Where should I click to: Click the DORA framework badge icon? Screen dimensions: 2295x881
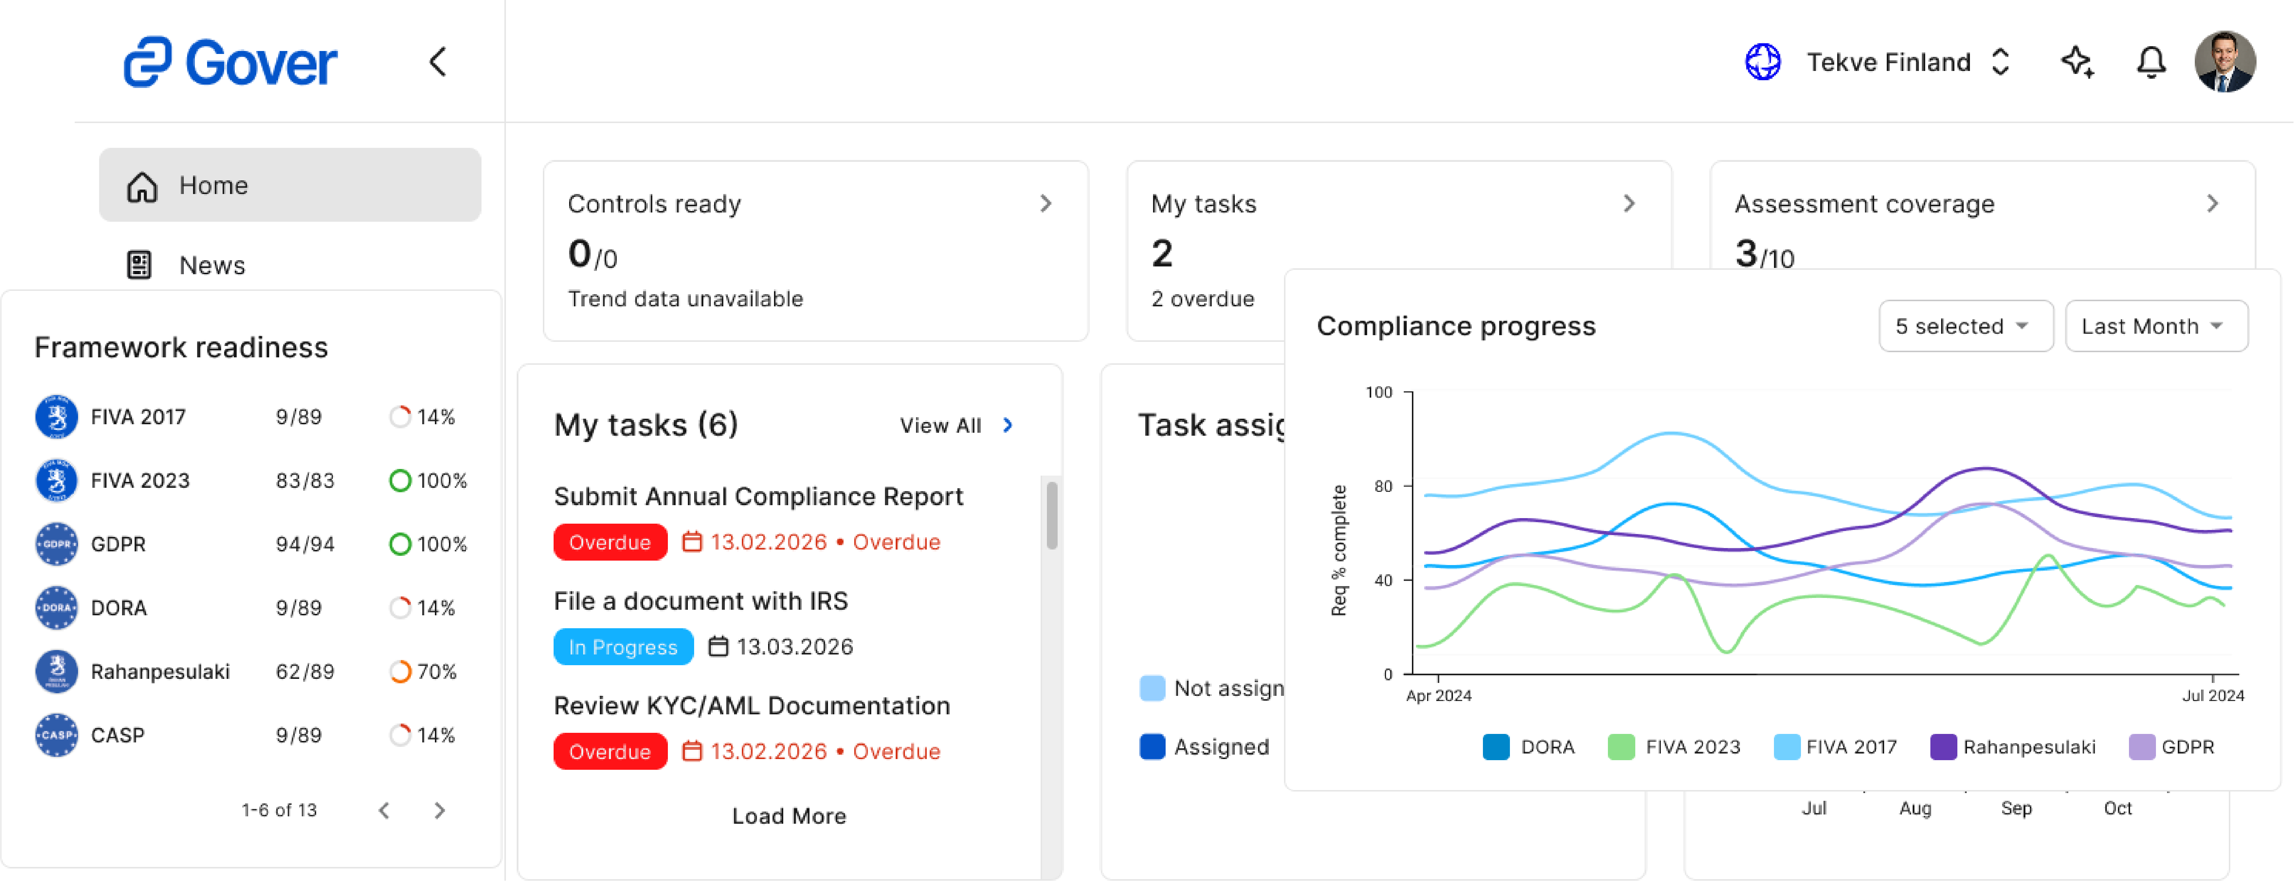56,608
